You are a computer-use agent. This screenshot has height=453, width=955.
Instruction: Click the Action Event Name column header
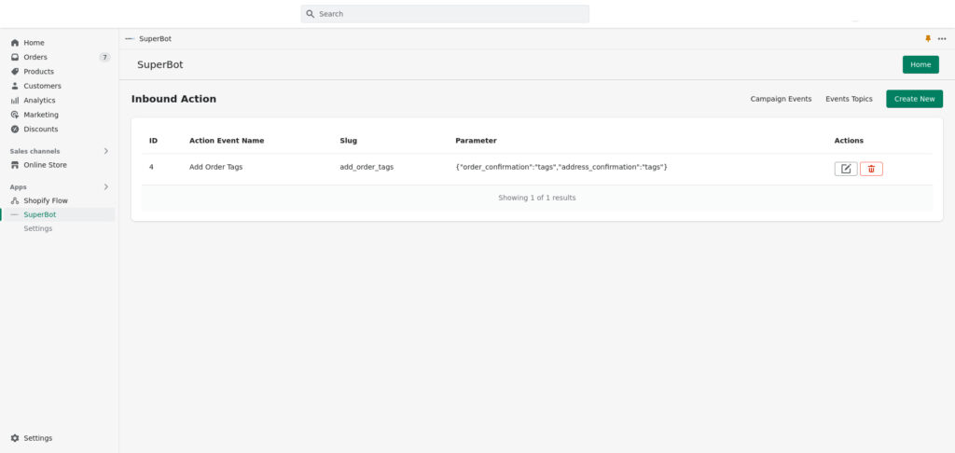227,141
